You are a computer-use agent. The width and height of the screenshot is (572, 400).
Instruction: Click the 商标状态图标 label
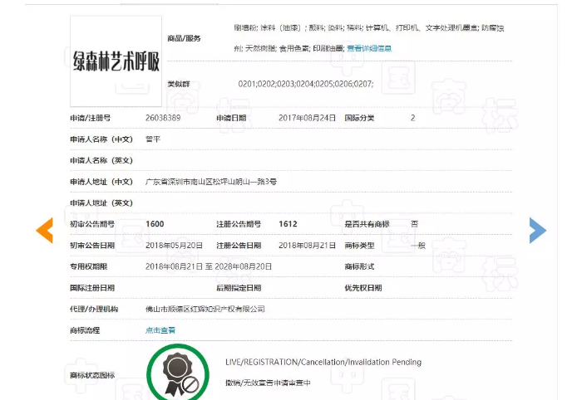point(92,375)
